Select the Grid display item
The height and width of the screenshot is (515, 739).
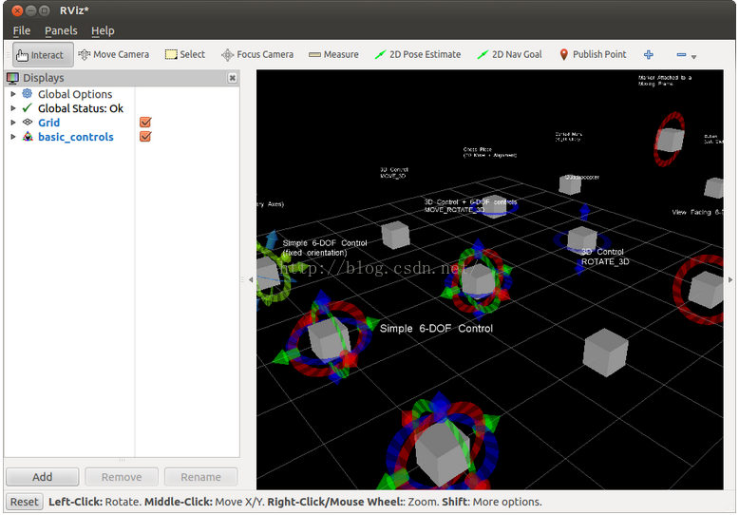point(49,123)
